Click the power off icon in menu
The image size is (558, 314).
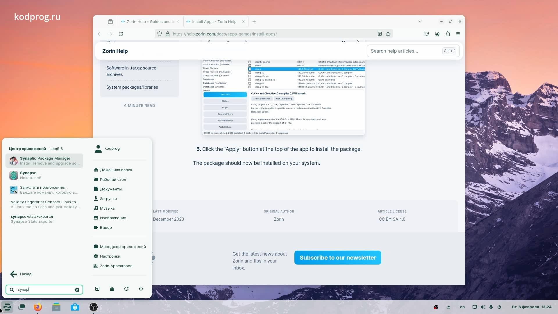(x=141, y=289)
